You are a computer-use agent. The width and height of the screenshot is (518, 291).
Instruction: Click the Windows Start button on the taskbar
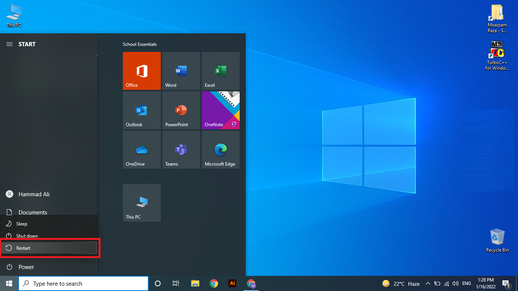(9, 283)
